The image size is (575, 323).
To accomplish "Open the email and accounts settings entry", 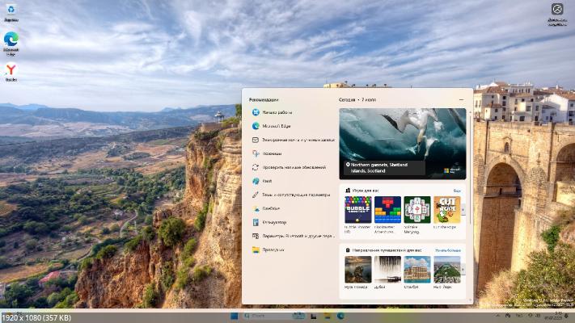I will point(294,140).
